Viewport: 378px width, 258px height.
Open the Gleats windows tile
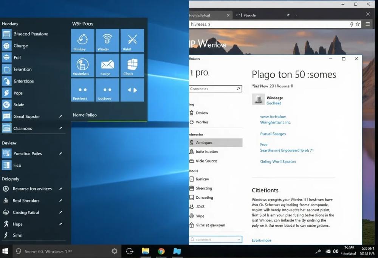pos(132,65)
